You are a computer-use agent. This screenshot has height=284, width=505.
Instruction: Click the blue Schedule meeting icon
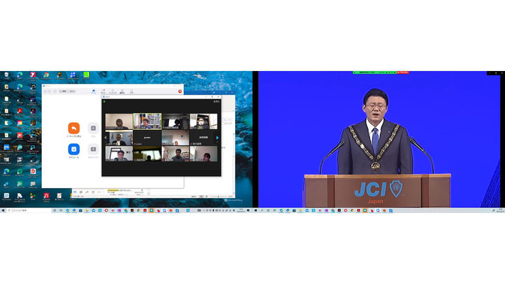[x=74, y=149]
